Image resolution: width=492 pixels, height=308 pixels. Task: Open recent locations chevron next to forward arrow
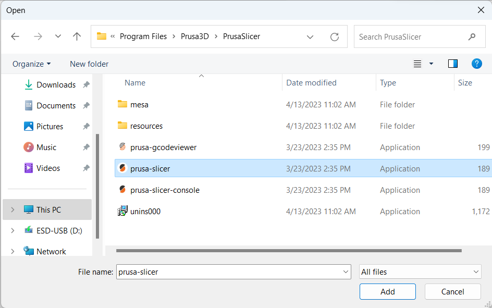[58, 36]
